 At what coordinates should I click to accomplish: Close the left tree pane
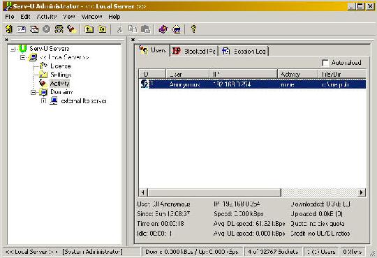[x=6, y=40]
